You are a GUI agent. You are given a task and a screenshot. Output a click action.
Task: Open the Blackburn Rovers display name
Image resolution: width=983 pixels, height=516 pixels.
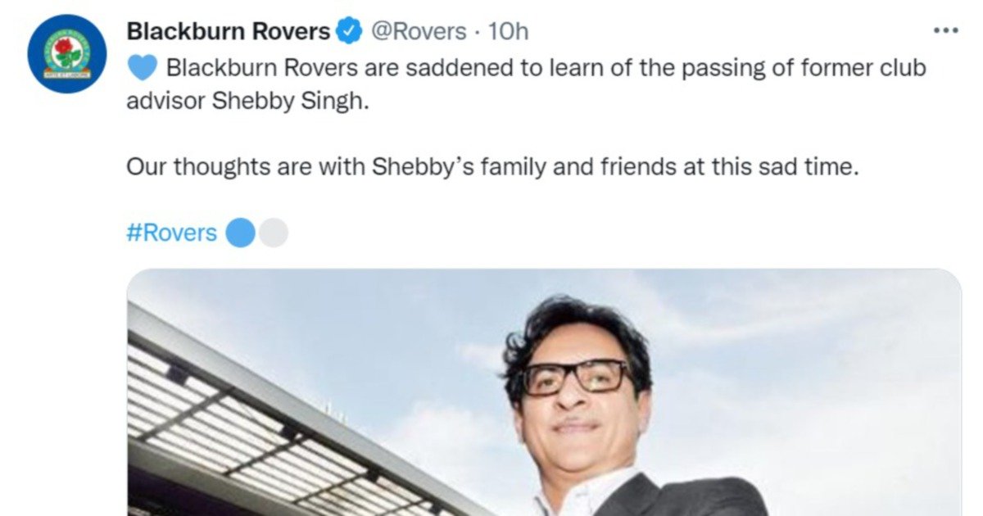point(229,31)
